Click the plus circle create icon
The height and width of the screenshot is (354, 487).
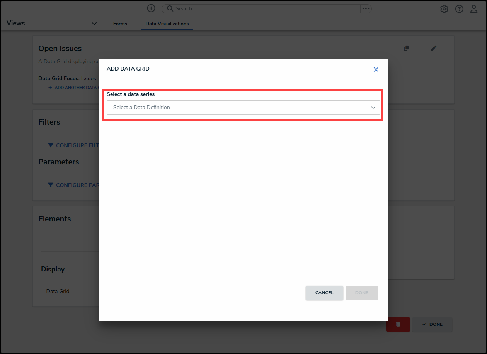pos(151,8)
